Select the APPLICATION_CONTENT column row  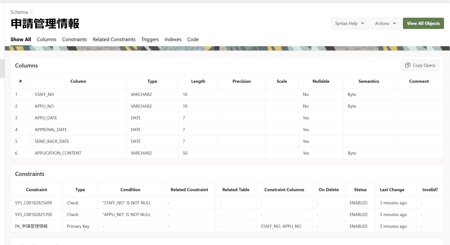(x=58, y=153)
